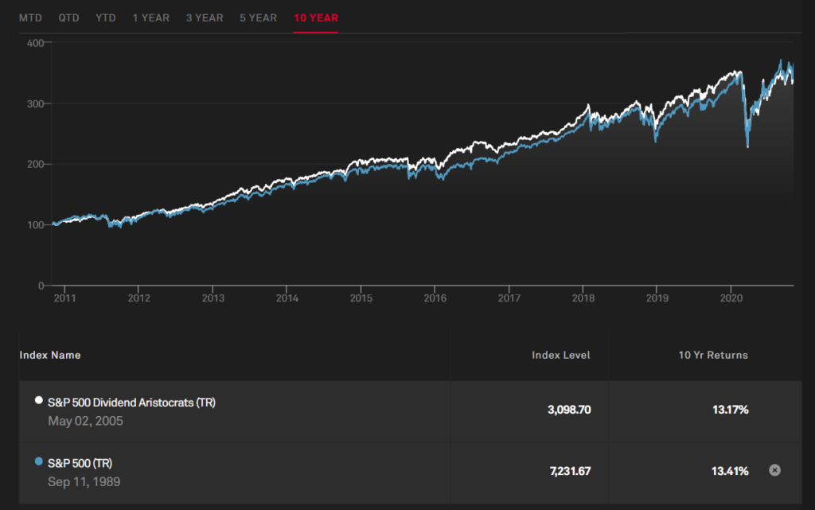
Task: Click the 400 y-axis label
Action: pos(35,43)
